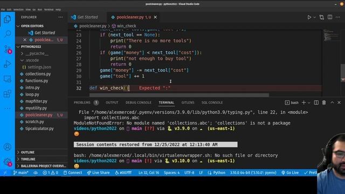The height and width of the screenshot is (194, 345).
Task: Open functions.py in the file tree
Action: [x=42, y=81]
